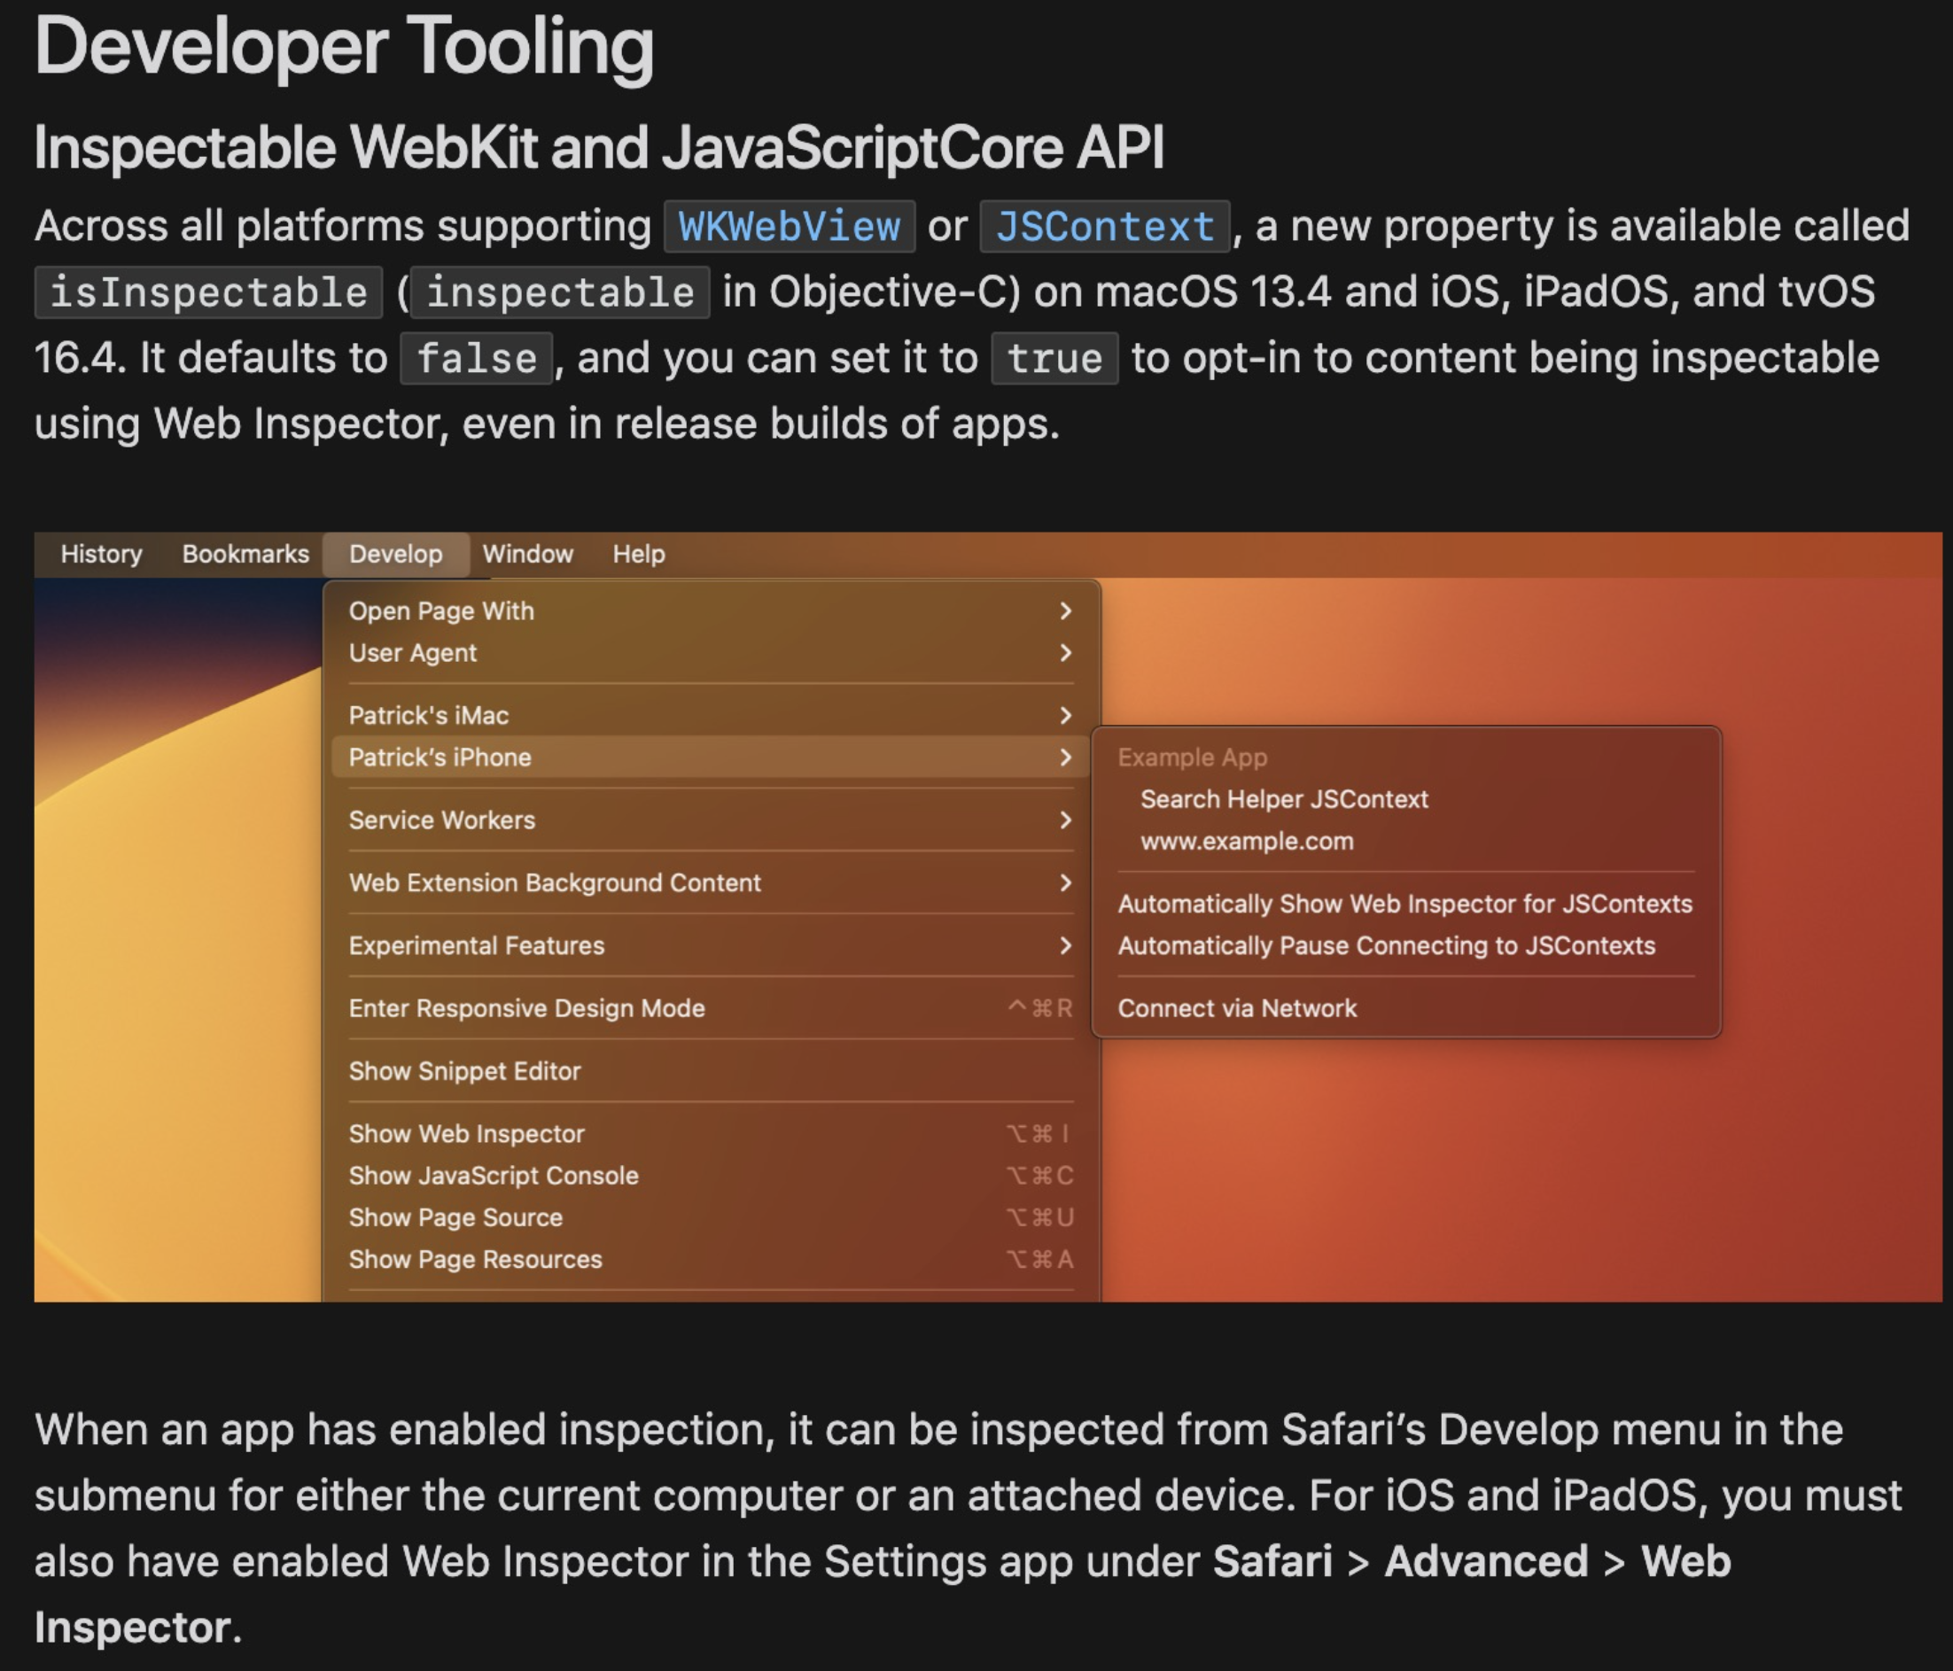Toggle Connect via Network option
Screen dimensions: 1953x1671
tap(1237, 1008)
